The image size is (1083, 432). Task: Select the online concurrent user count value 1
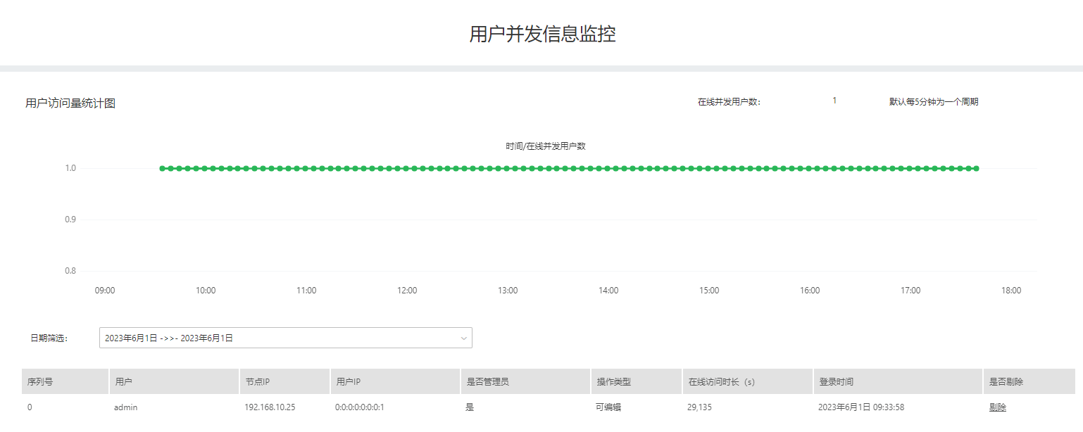point(834,101)
